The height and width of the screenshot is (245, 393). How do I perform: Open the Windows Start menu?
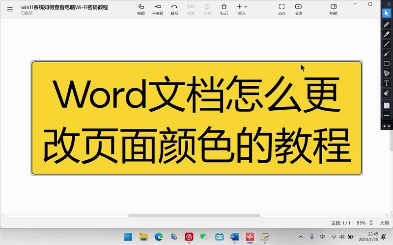[x=128, y=237]
